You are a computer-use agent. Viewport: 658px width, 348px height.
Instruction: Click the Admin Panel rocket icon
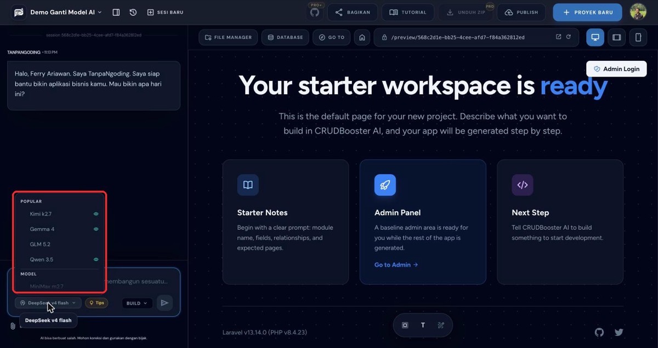point(385,185)
